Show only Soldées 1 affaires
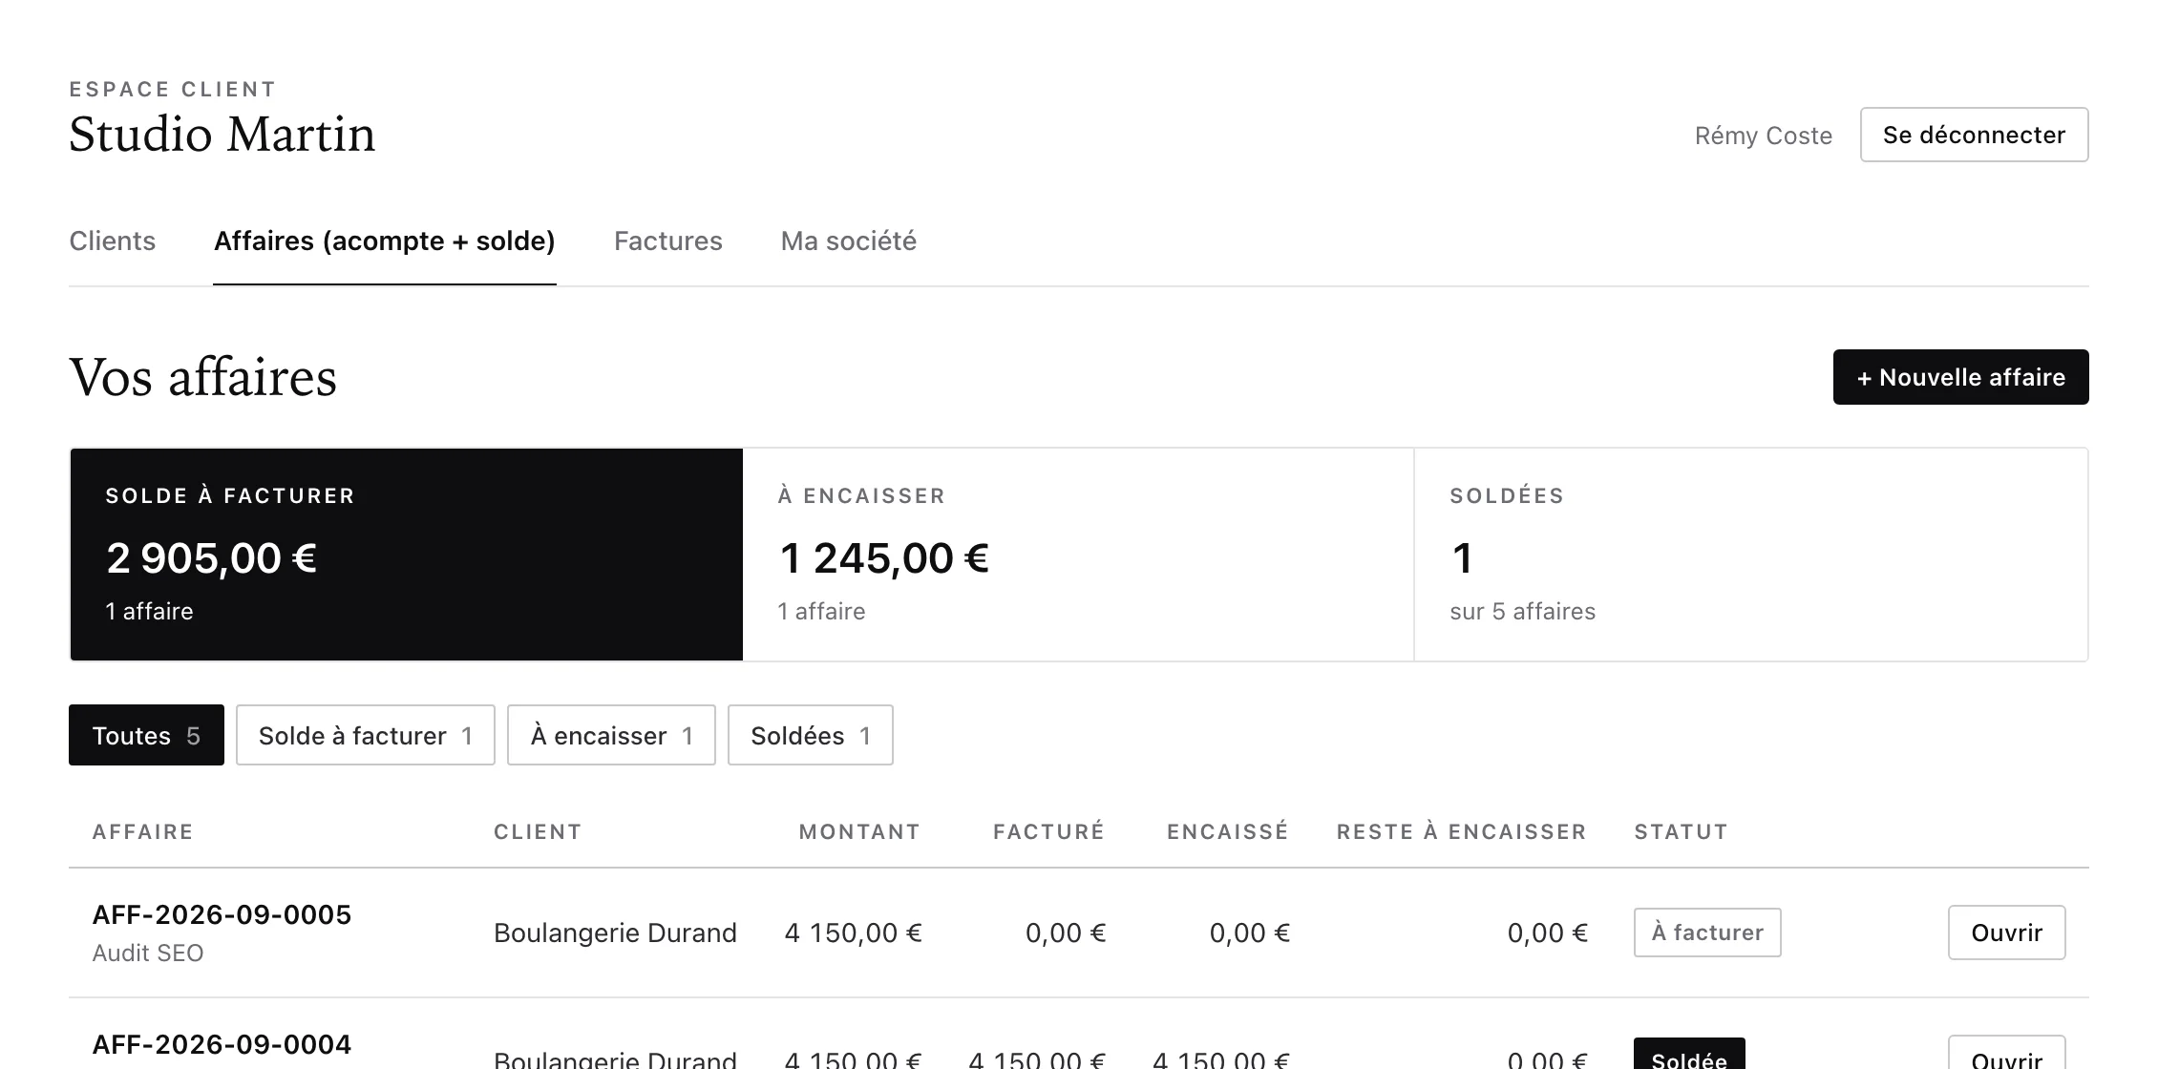 click(x=810, y=735)
